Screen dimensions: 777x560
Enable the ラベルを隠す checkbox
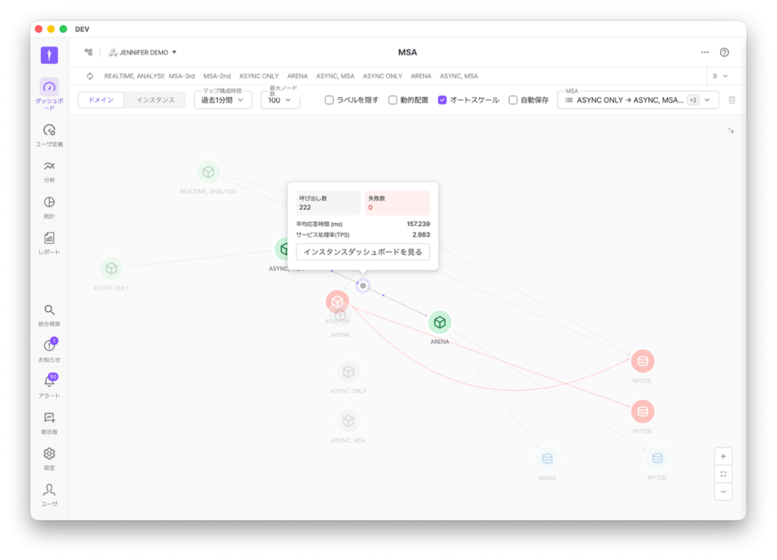329,100
